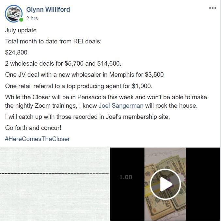Click the black bar right of the video
Image resolution: width=221 pixels, height=221 pixels.
tap(203, 184)
